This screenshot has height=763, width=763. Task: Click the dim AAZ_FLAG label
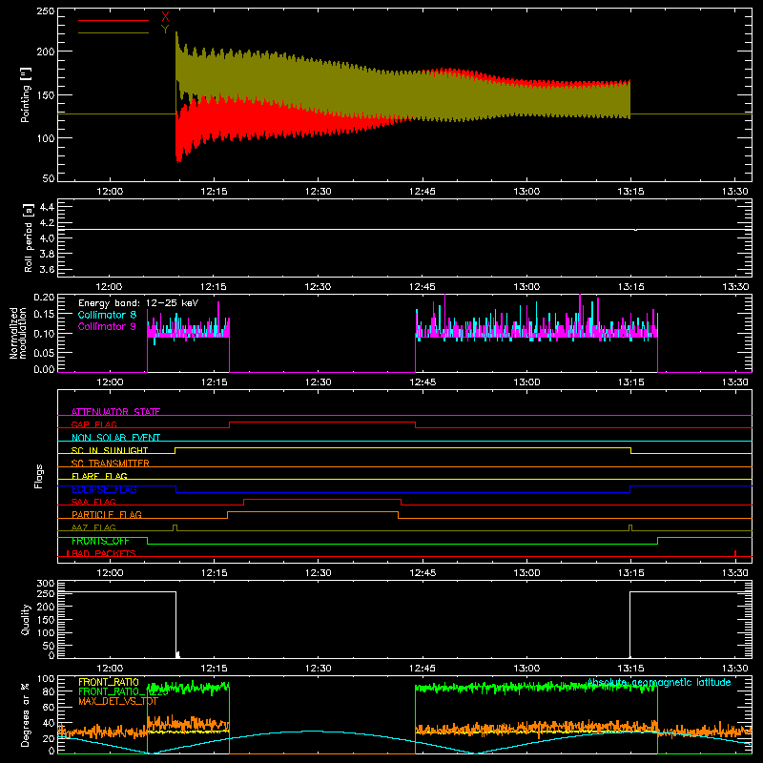coord(93,527)
